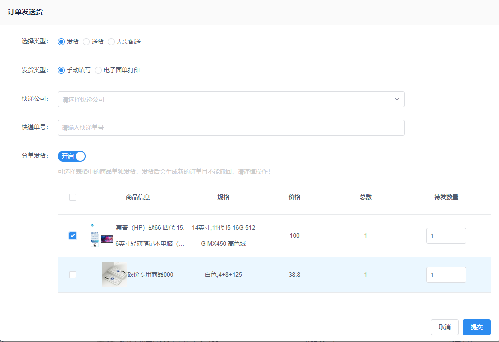
Task: Choose the 无需配送 radio option
Action: coord(111,42)
